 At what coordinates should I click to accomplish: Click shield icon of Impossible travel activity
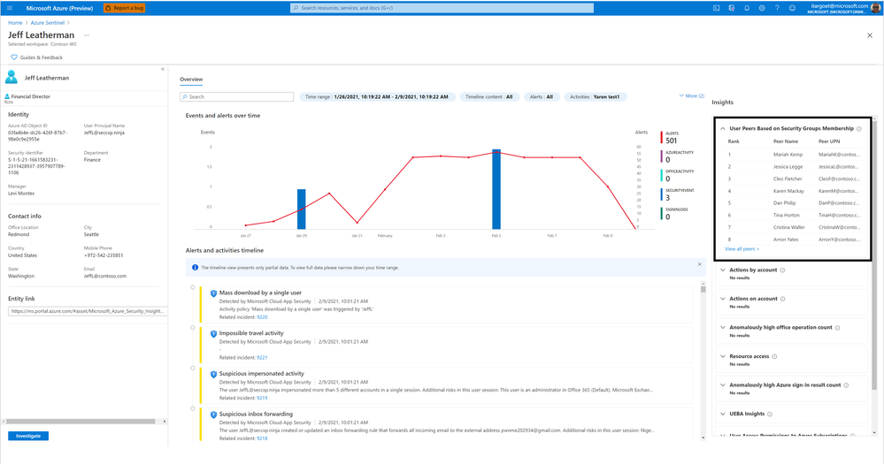pos(213,334)
